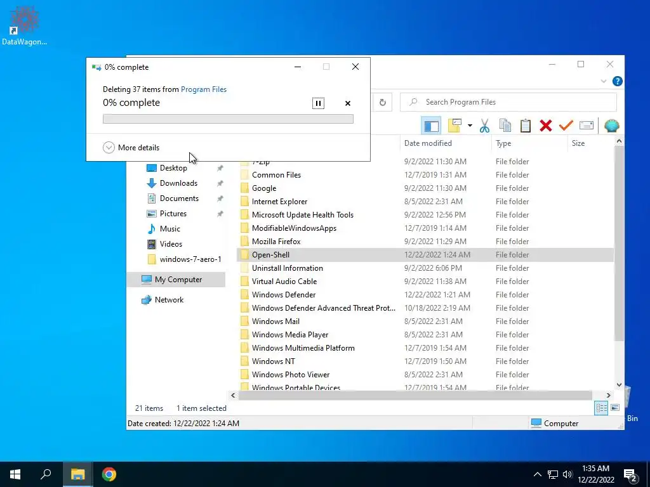Click the vertical scrollbar down arrow
This screenshot has height=487, width=650.
tap(619, 385)
